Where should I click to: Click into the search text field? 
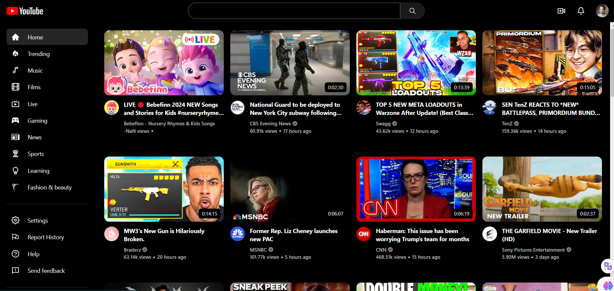(x=294, y=11)
